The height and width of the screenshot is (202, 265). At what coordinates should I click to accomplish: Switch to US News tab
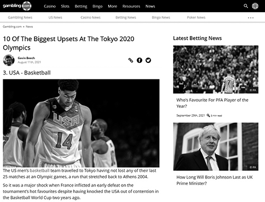[x=55, y=17]
